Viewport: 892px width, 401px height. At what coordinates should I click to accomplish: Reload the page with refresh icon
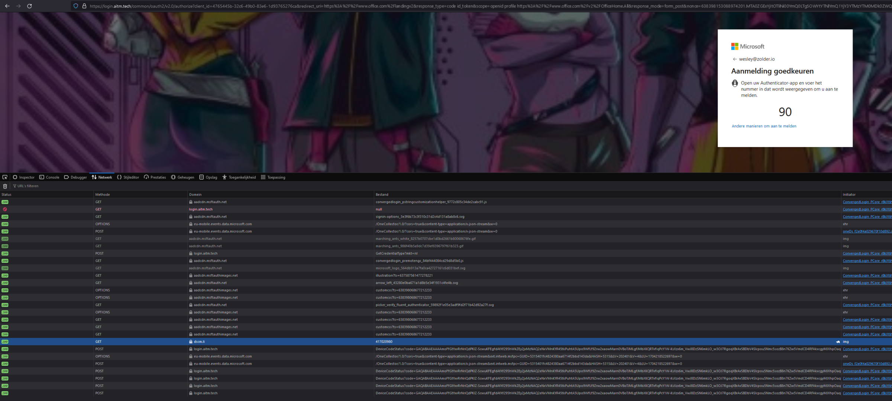tap(29, 6)
